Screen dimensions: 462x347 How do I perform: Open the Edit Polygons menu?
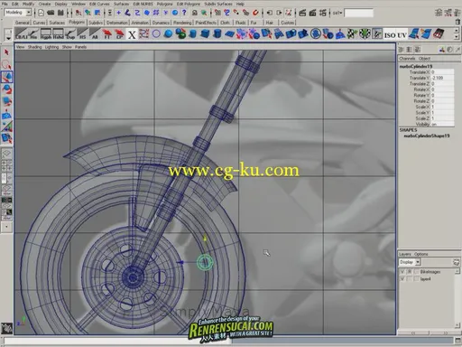click(189, 4)
